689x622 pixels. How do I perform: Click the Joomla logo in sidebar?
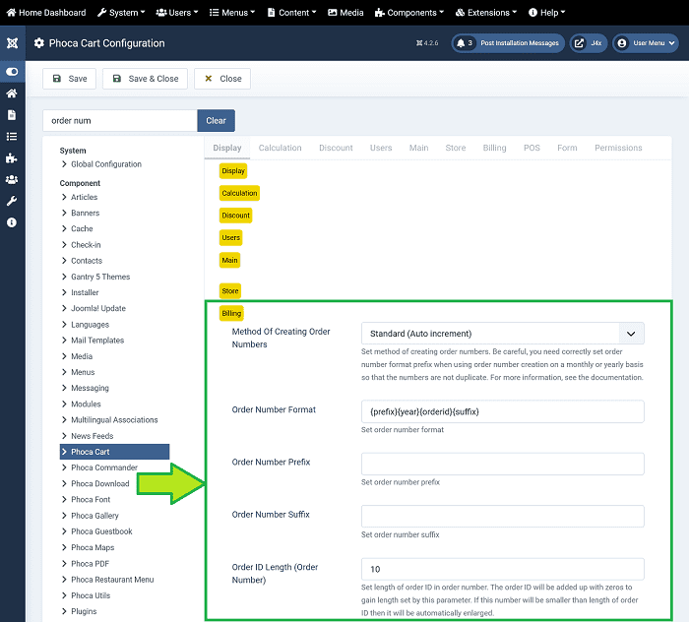point(12,43)
